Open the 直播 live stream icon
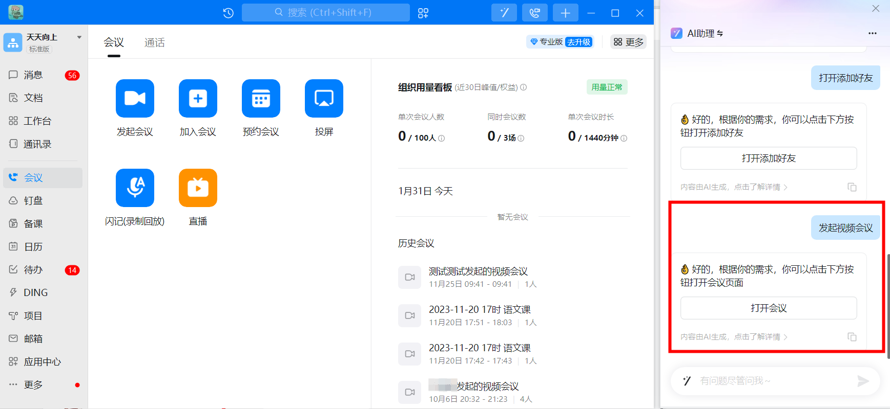The image size is (890, 409). 198,188
